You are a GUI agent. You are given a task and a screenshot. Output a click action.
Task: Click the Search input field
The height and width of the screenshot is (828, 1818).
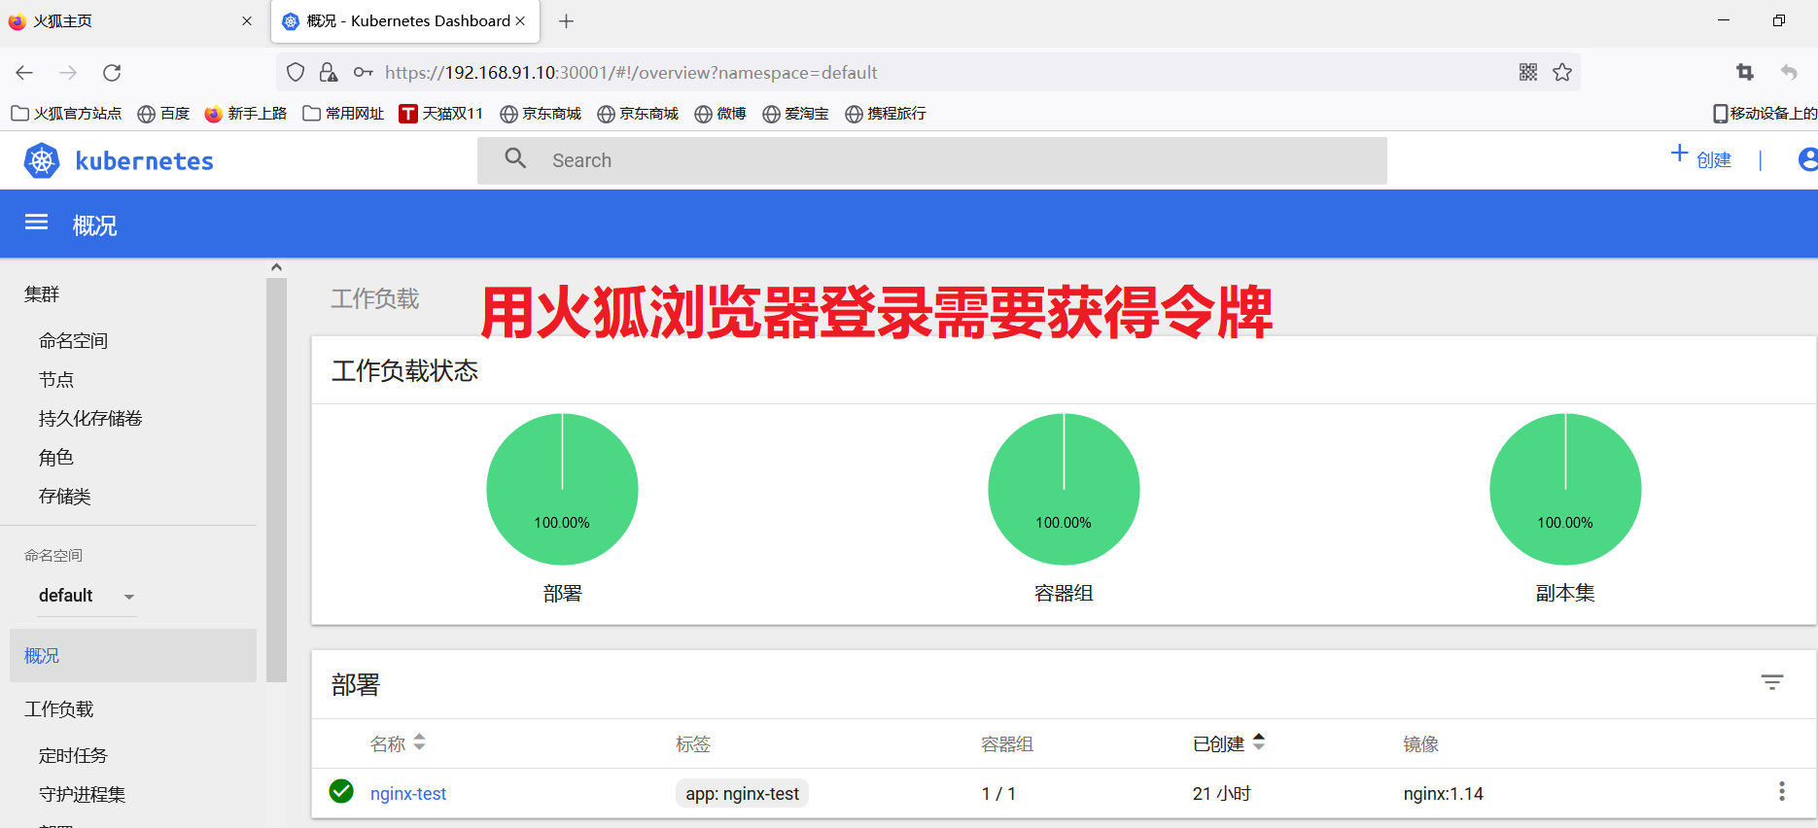tap(931, 160)
